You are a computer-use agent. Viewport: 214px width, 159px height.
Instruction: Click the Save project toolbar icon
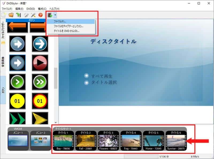(19, 15)
